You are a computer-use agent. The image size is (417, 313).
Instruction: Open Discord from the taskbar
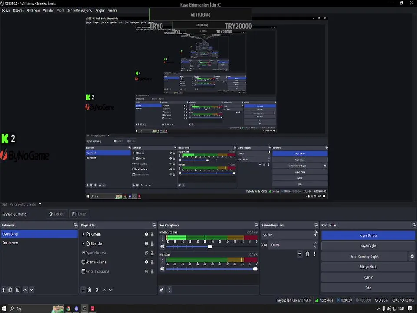coord(76,309)
